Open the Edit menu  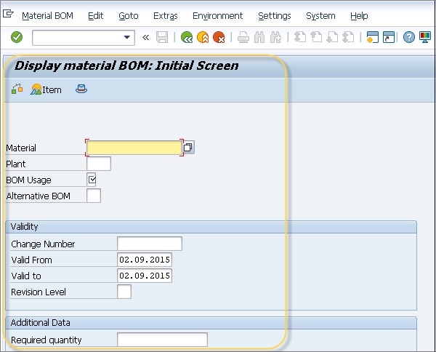pos(96,16)
